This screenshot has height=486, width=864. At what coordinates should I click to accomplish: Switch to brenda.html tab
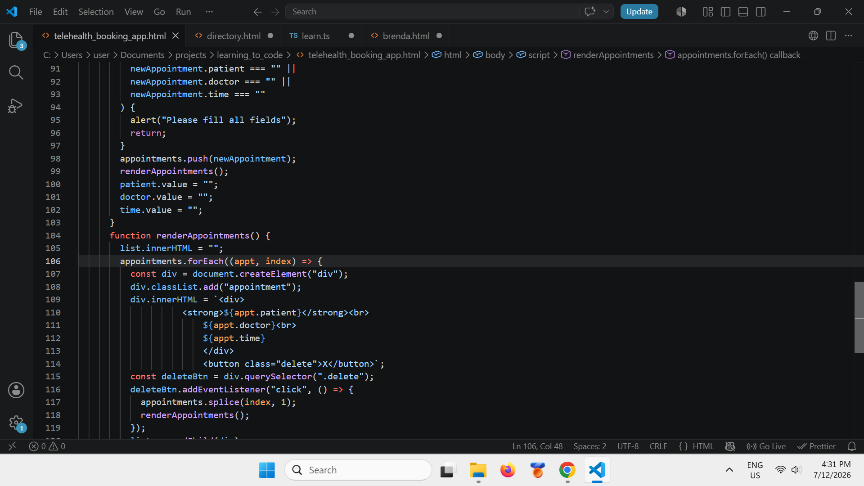[x=406, y=36]
